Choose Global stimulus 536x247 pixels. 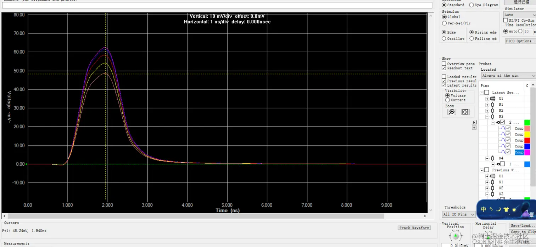click(x=444, y=17)
